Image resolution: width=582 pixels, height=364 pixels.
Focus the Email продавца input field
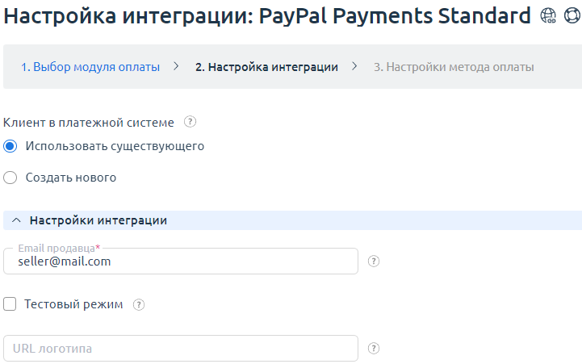pos(181,261)
